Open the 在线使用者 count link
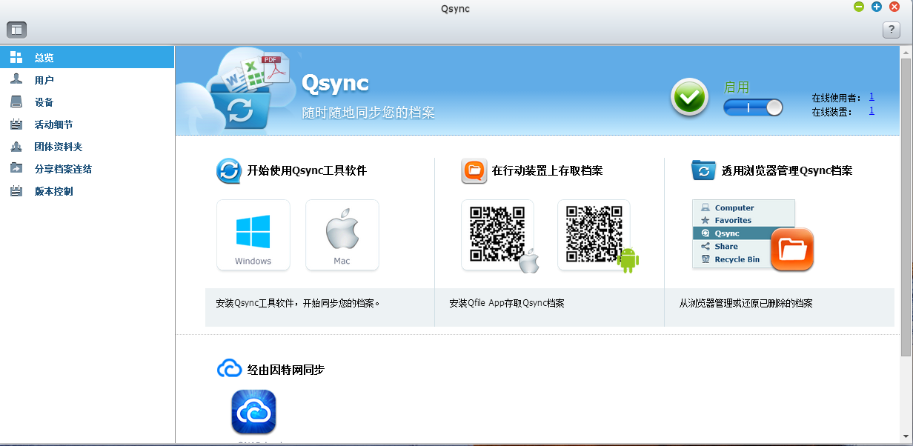913x446 pixels. click(x=871, y=97)
